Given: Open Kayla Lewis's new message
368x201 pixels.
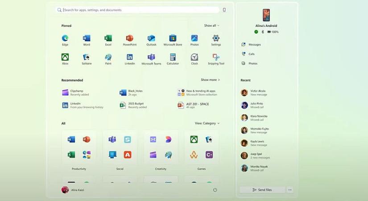Looking at the screenshot, I should pyautogui.click(x=254, y=143).
